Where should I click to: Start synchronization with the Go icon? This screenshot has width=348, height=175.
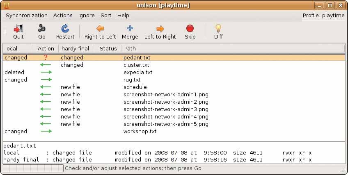pos(41,28)
